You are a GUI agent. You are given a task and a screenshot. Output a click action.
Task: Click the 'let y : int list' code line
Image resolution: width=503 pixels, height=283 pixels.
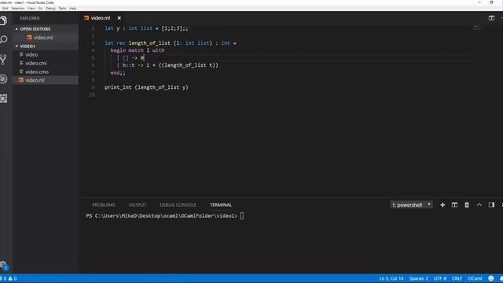pos(146,28)
